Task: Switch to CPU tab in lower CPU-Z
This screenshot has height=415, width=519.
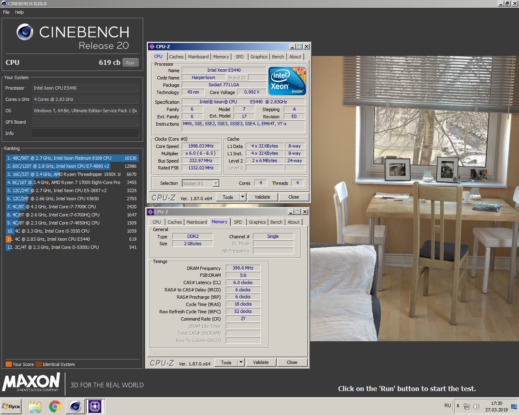Action: [x=157, y=222]
